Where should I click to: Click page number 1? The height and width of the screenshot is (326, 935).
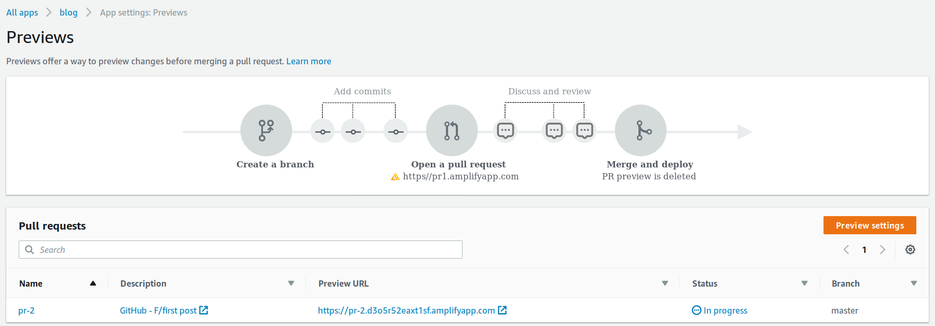[x=864, y=250]
